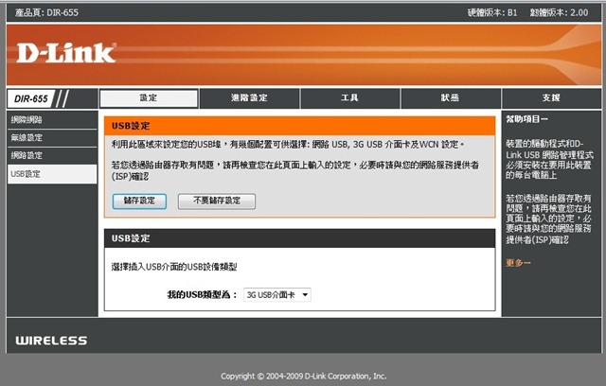Image resolution: width=606 pixels, height=386 pixels.
Task: Click the orange USB設定 header
Action: coord(299,126)
